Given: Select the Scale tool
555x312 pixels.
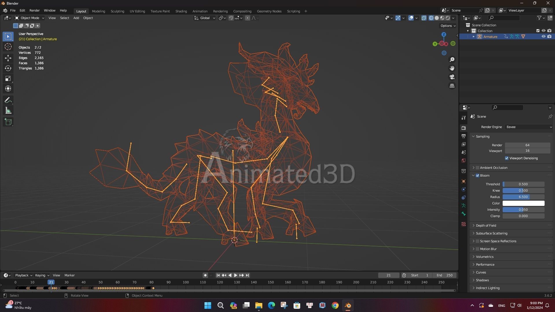Looking at the screenshot, I should (8, 78).
